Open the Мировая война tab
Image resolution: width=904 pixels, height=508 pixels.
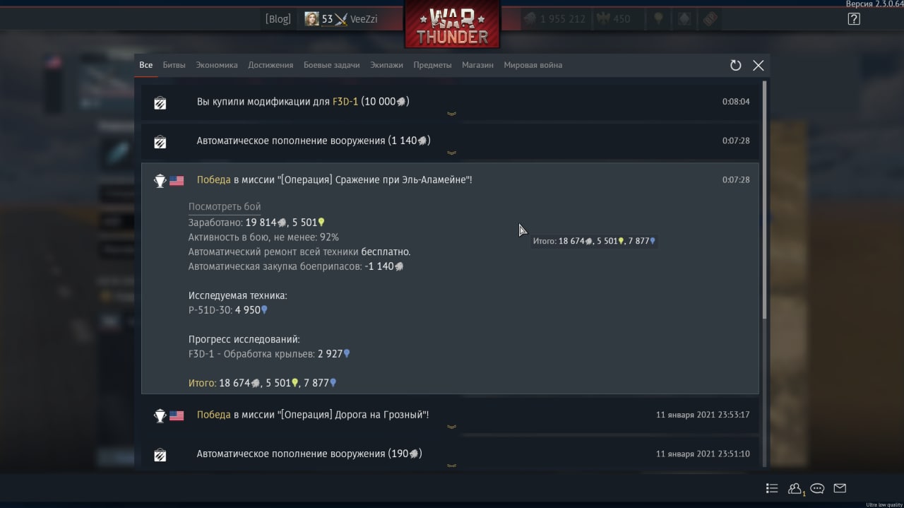[x=533, y=65]
